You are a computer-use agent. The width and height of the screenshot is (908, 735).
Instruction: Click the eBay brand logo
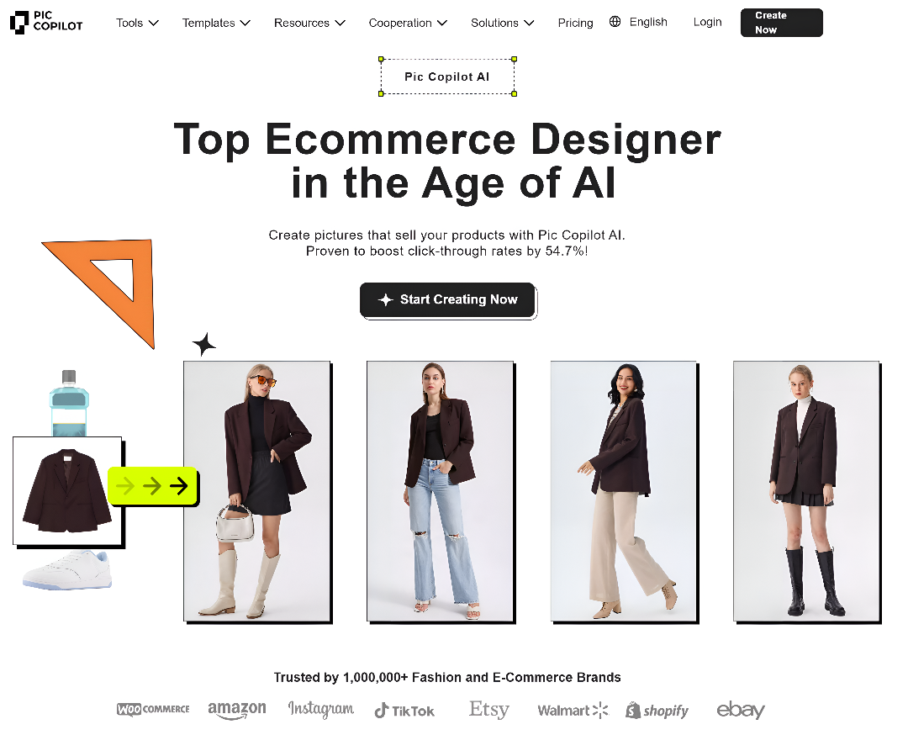tap(741, 710)
